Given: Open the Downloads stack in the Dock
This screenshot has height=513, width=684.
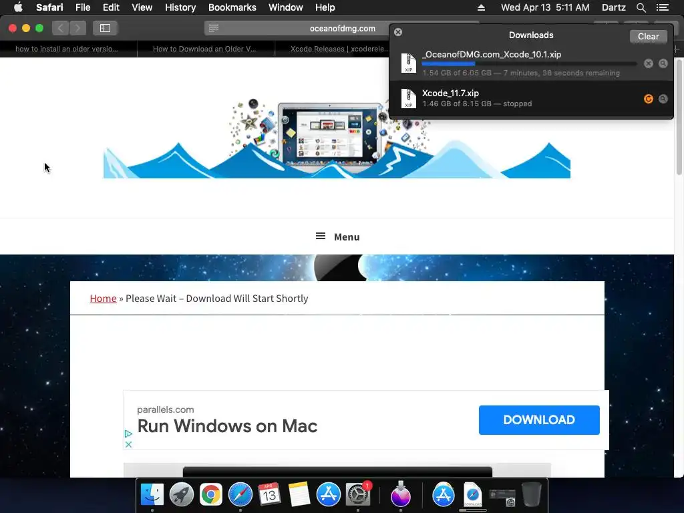Looking at the screenshot, I should tap(473, 495).
